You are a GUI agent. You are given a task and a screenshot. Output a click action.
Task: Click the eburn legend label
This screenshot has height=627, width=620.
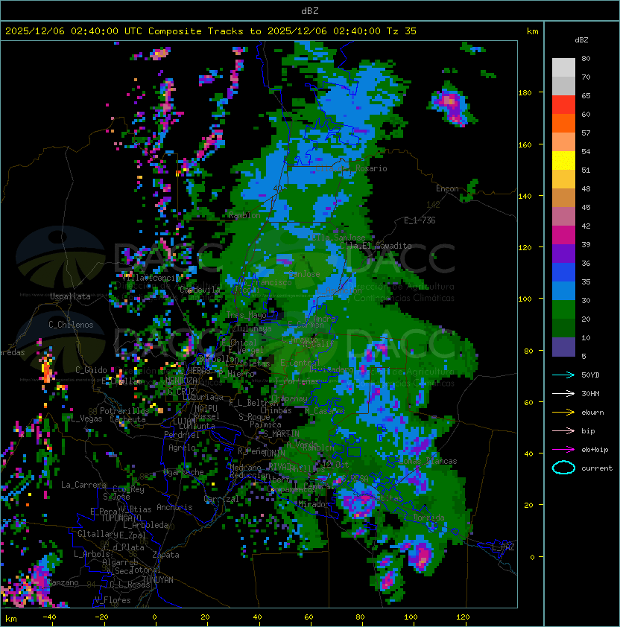click(x=592, y=413)
